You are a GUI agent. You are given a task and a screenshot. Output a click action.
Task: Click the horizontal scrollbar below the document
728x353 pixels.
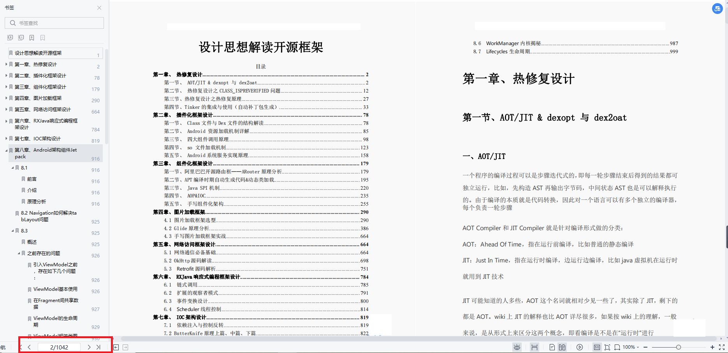pos(419,339)
